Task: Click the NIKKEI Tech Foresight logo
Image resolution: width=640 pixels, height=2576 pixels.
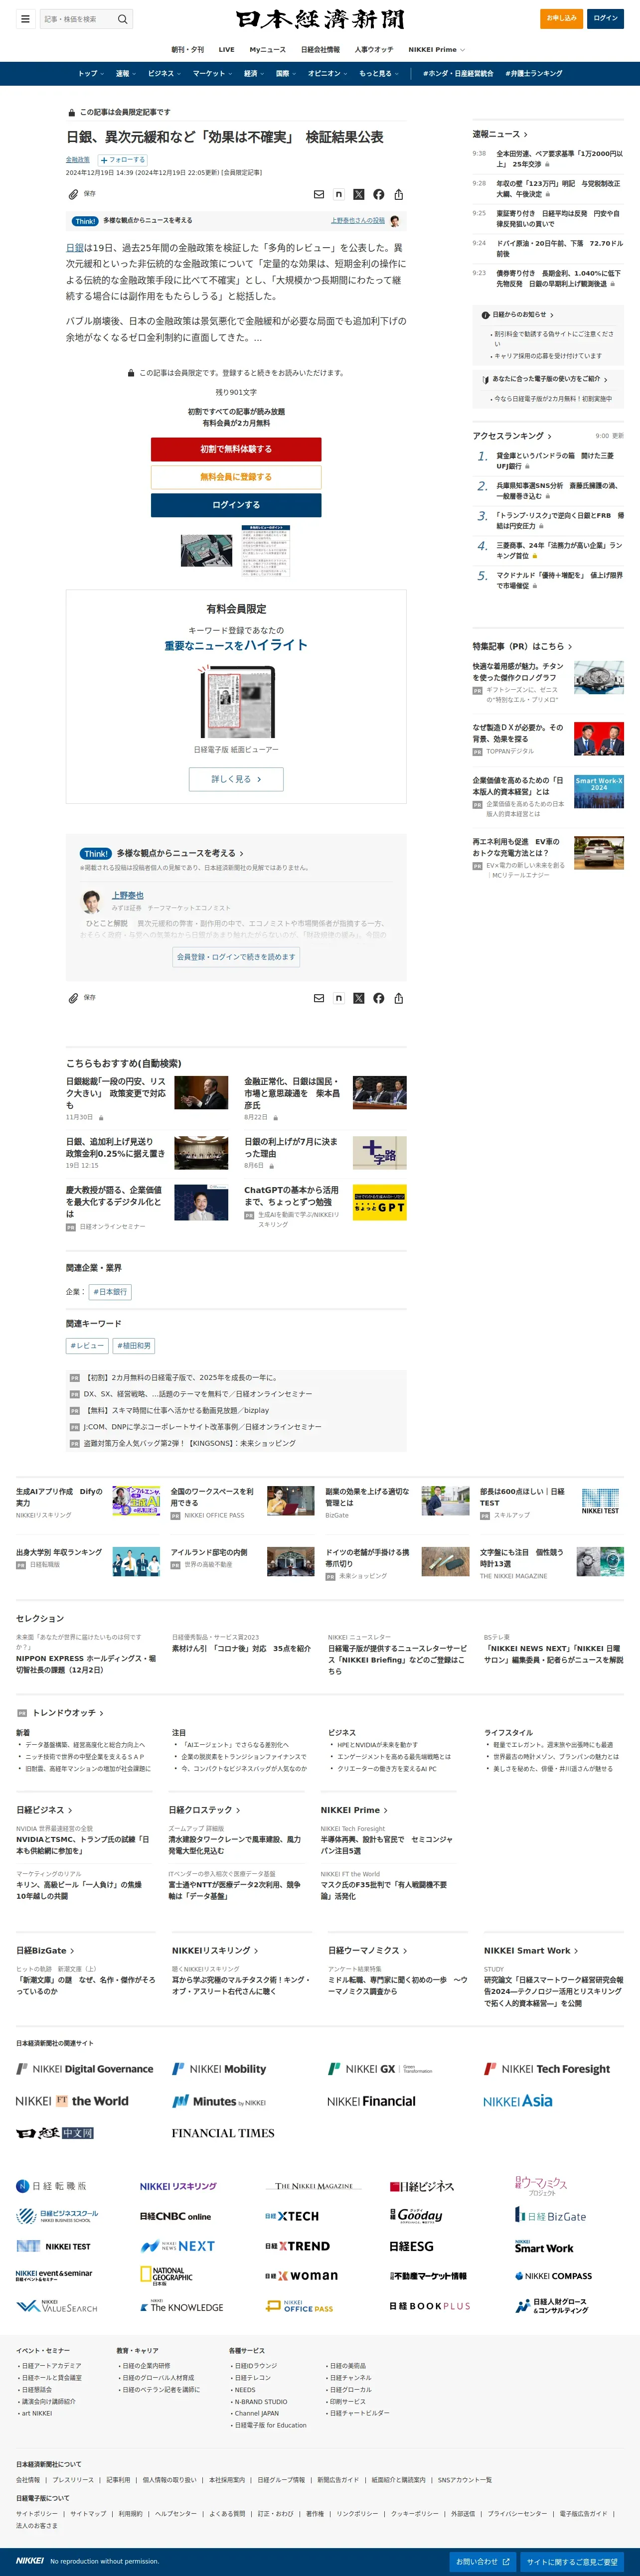Action: click(547, 2069)
